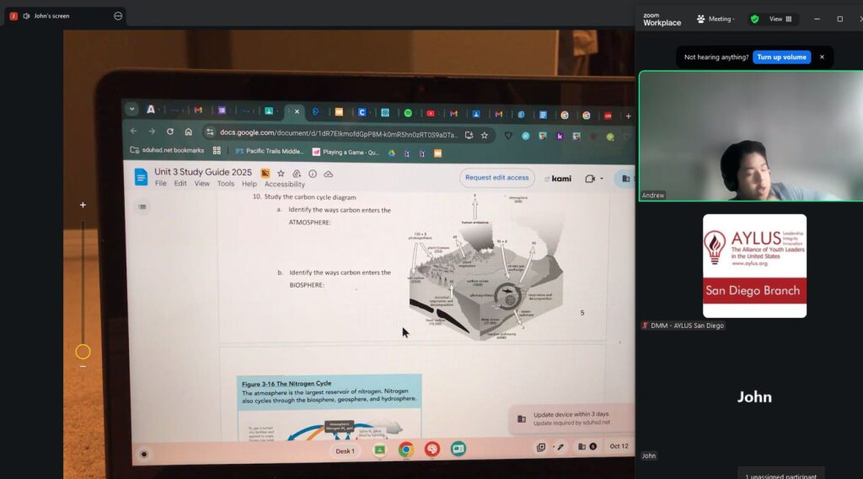
Task: Open the document outline icon in Docs
Action: point(142,207)
